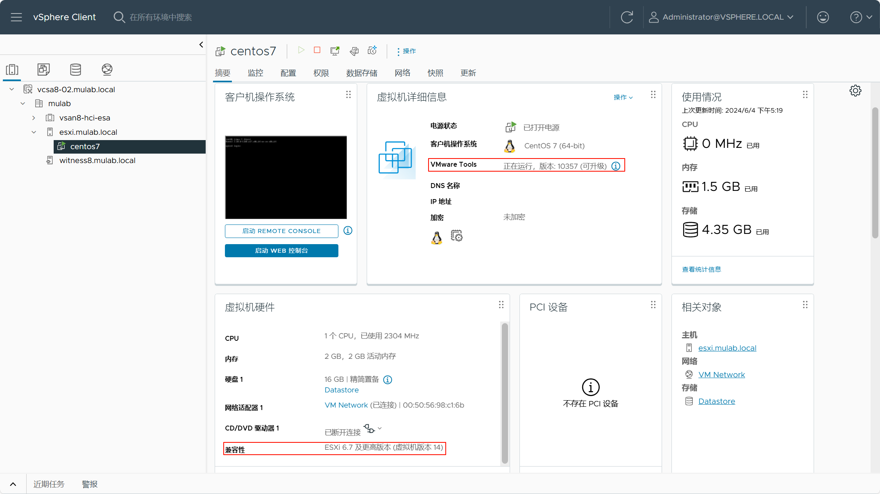
Task: Open the 更新 updates tab
Action: pos(468,73)
